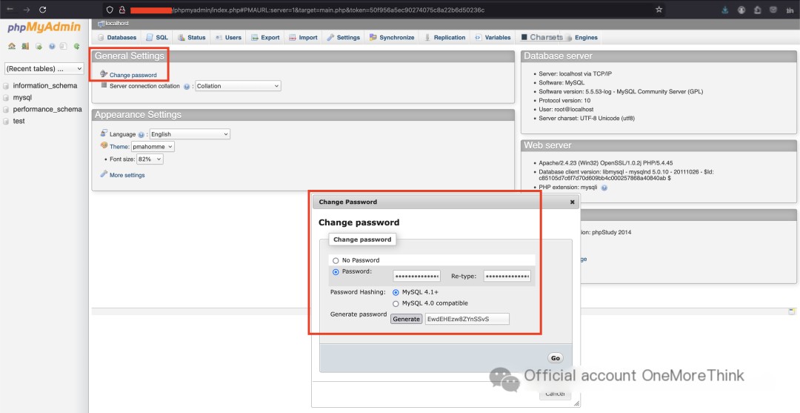
Task: Select test database in sidebar
Action: (x=19, y=121)
